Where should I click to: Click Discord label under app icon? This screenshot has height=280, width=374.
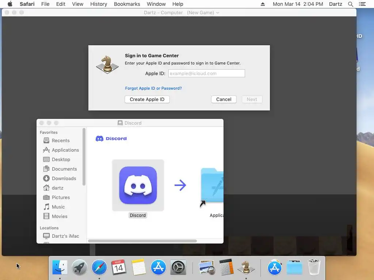138,215
